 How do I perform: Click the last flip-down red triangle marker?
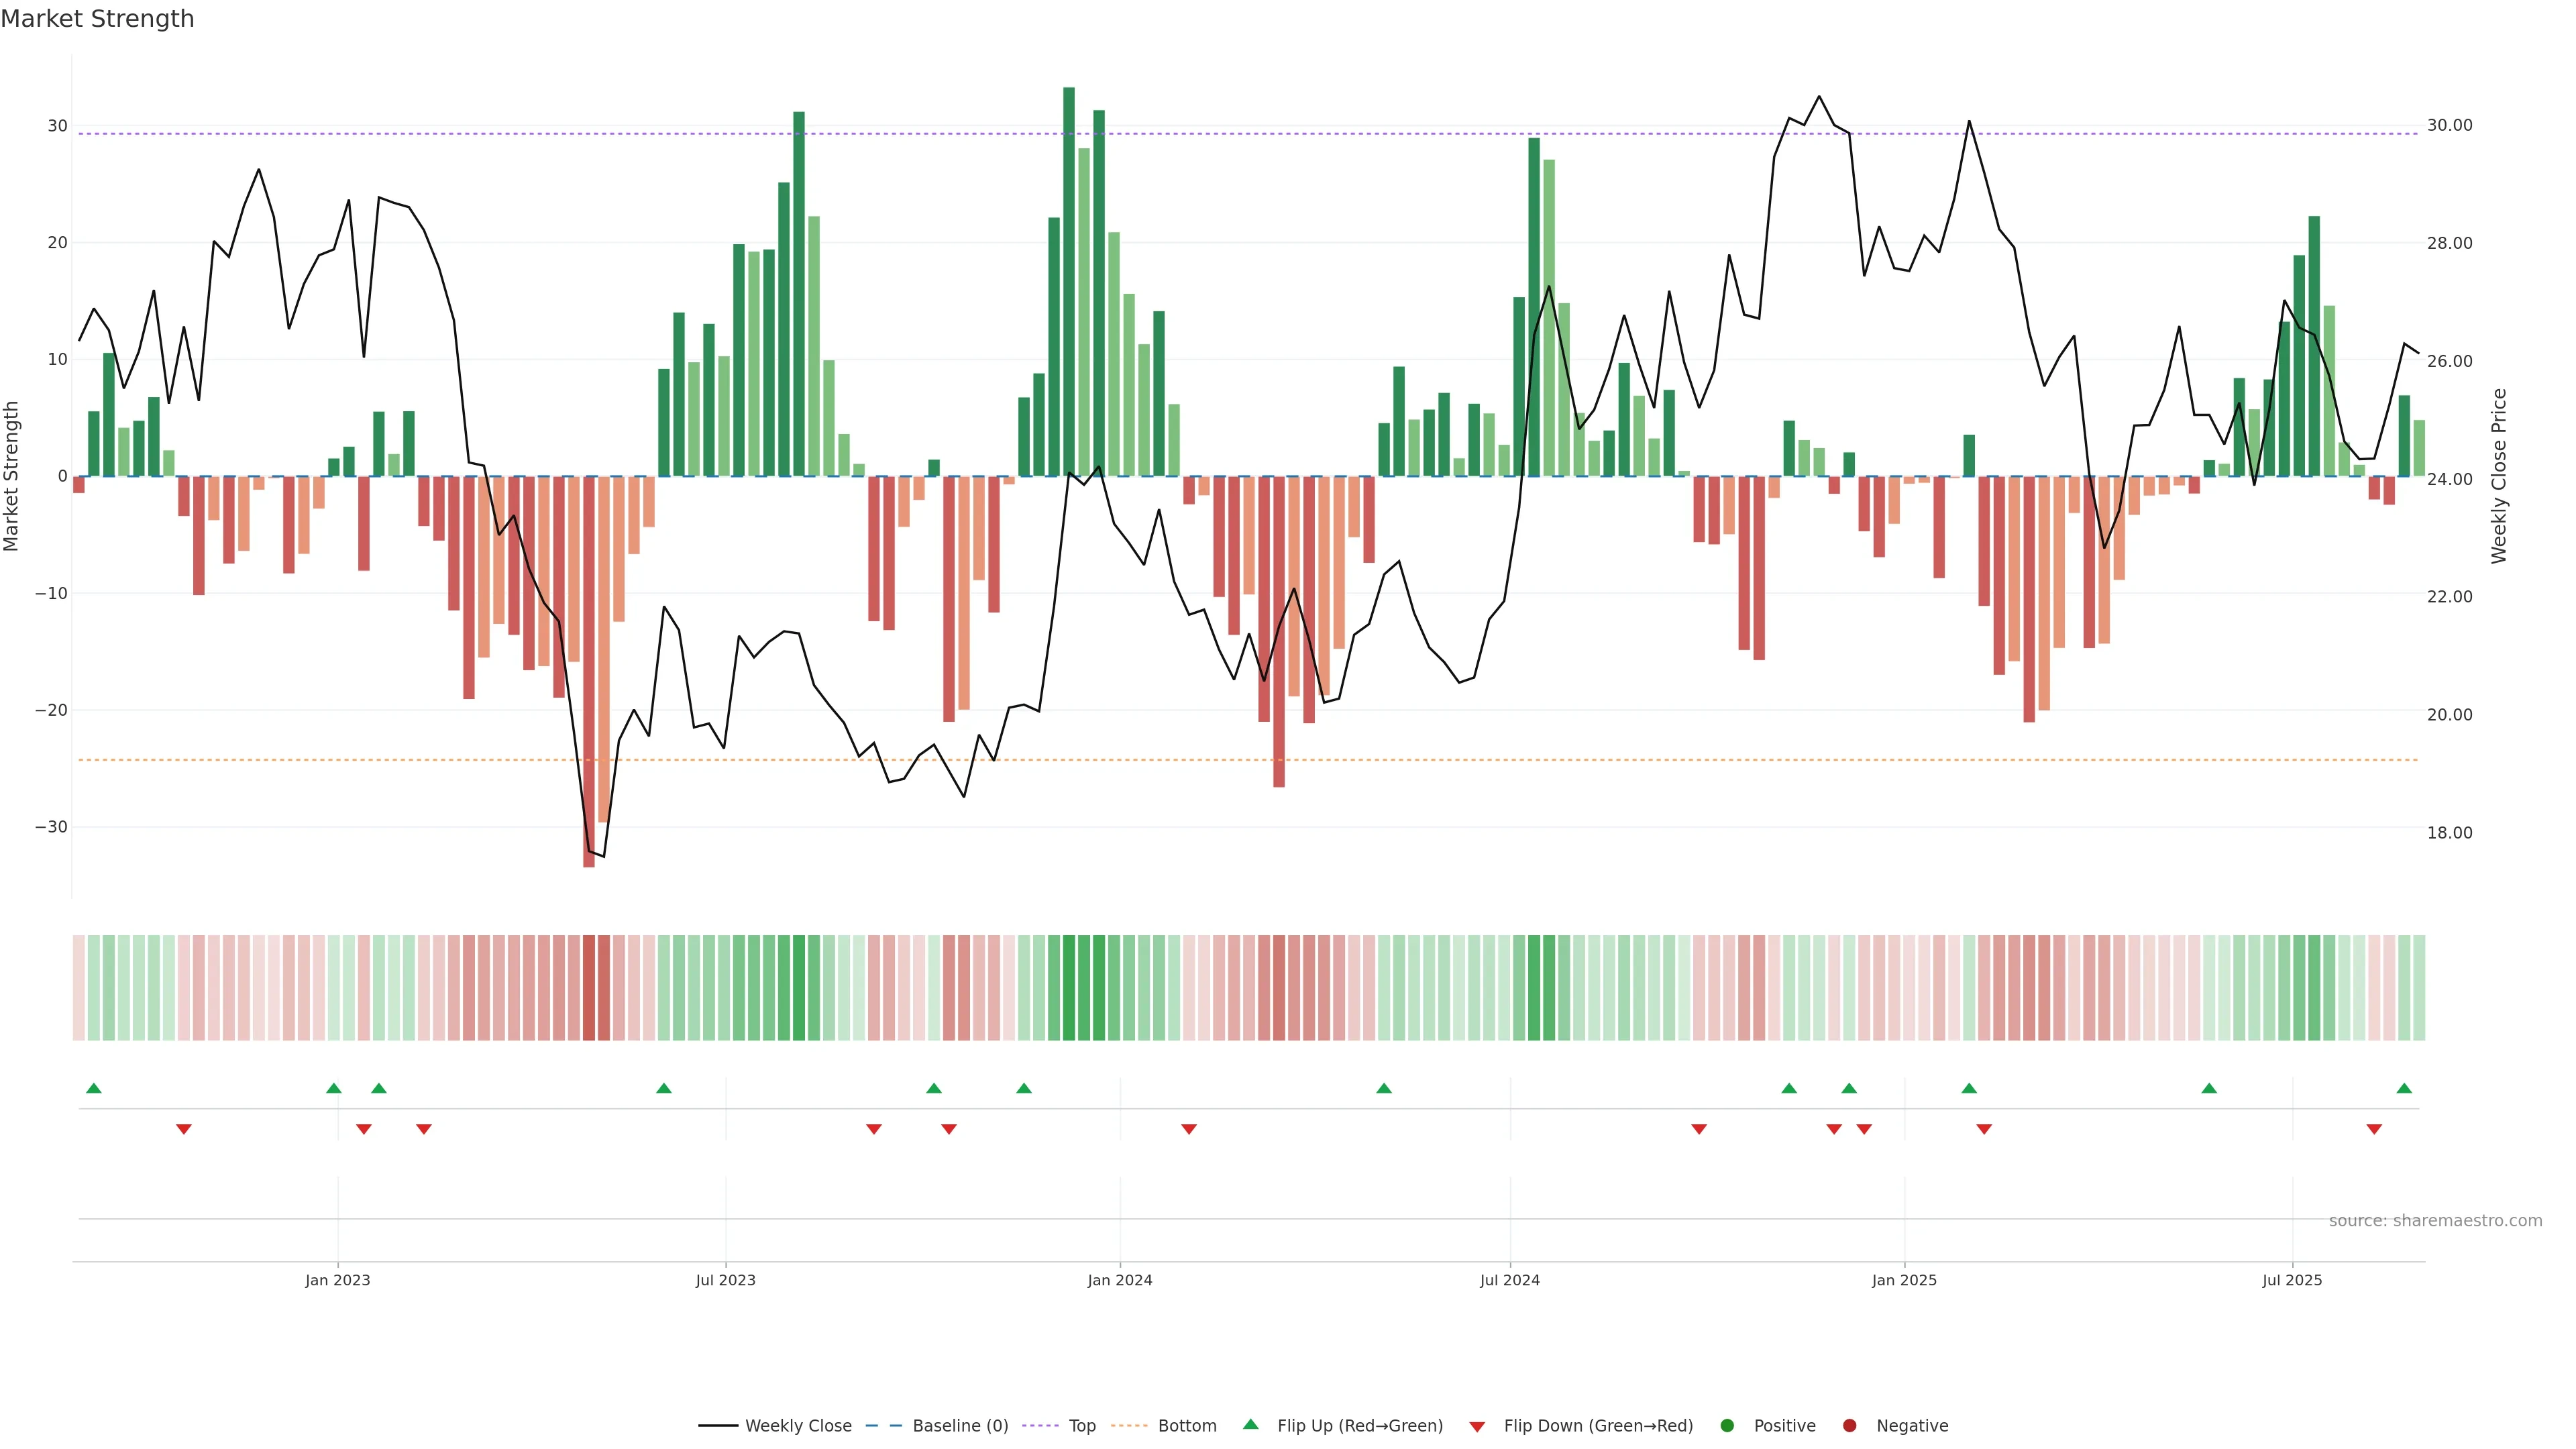(x=2374, y=1129)
